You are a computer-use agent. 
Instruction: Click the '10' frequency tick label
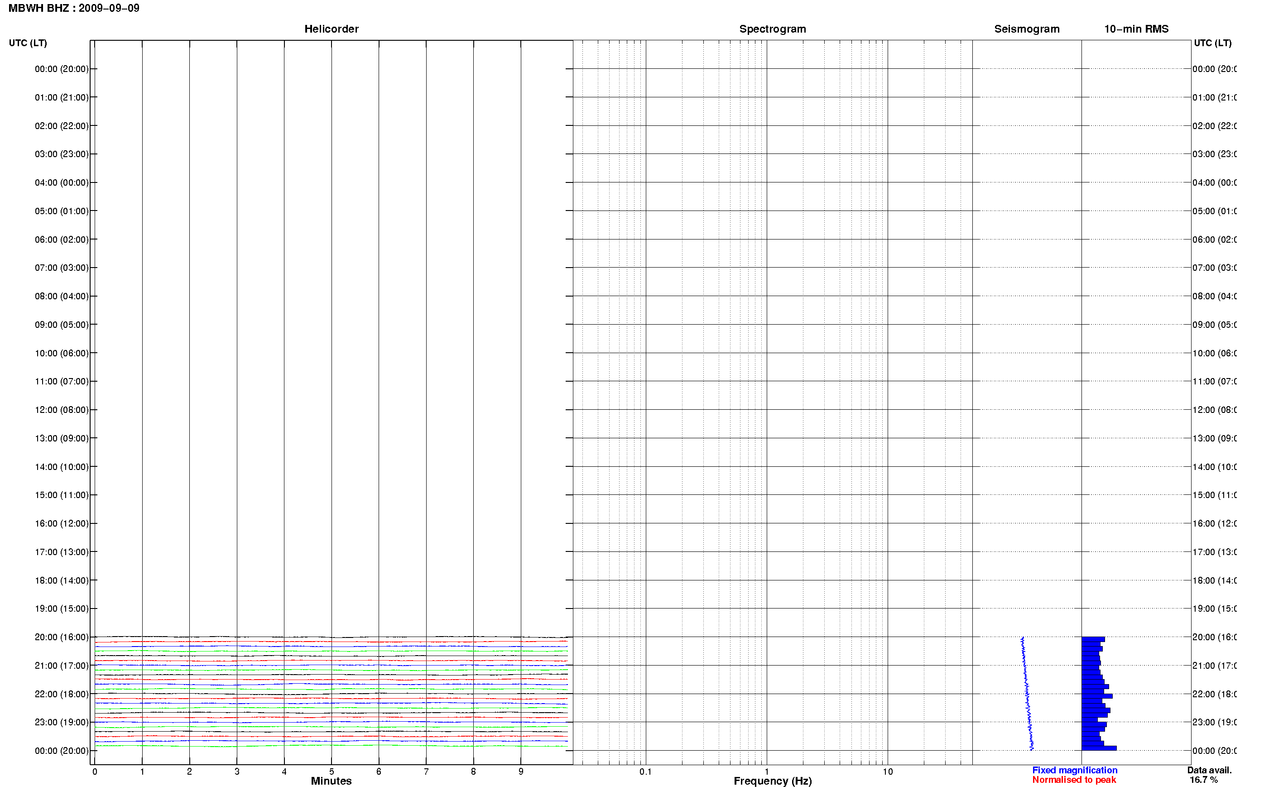click(x=888, y=771)
